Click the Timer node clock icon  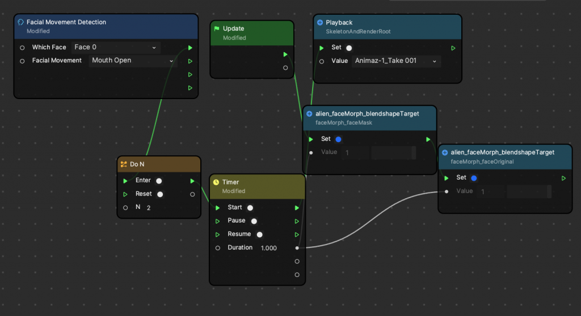(x=216, y=182)
